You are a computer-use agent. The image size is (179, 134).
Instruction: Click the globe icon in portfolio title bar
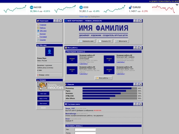point(66,21)
